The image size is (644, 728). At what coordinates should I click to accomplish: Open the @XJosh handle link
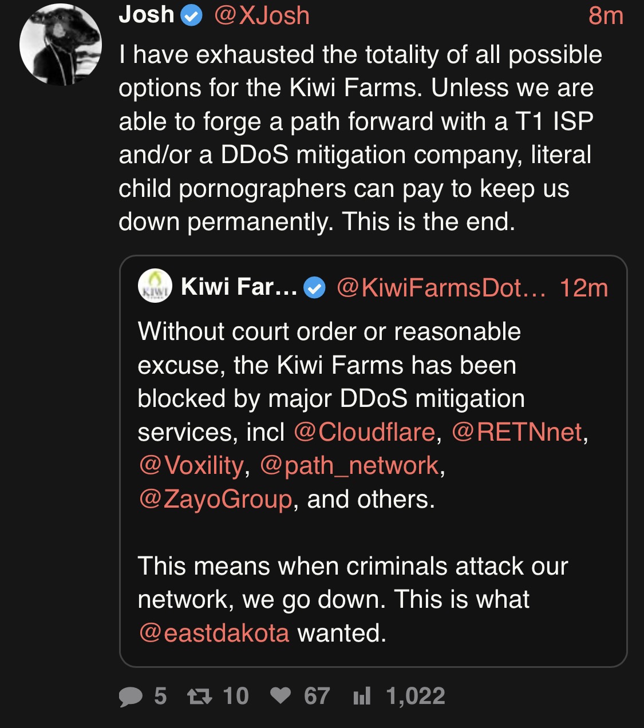tap(262, 15)
